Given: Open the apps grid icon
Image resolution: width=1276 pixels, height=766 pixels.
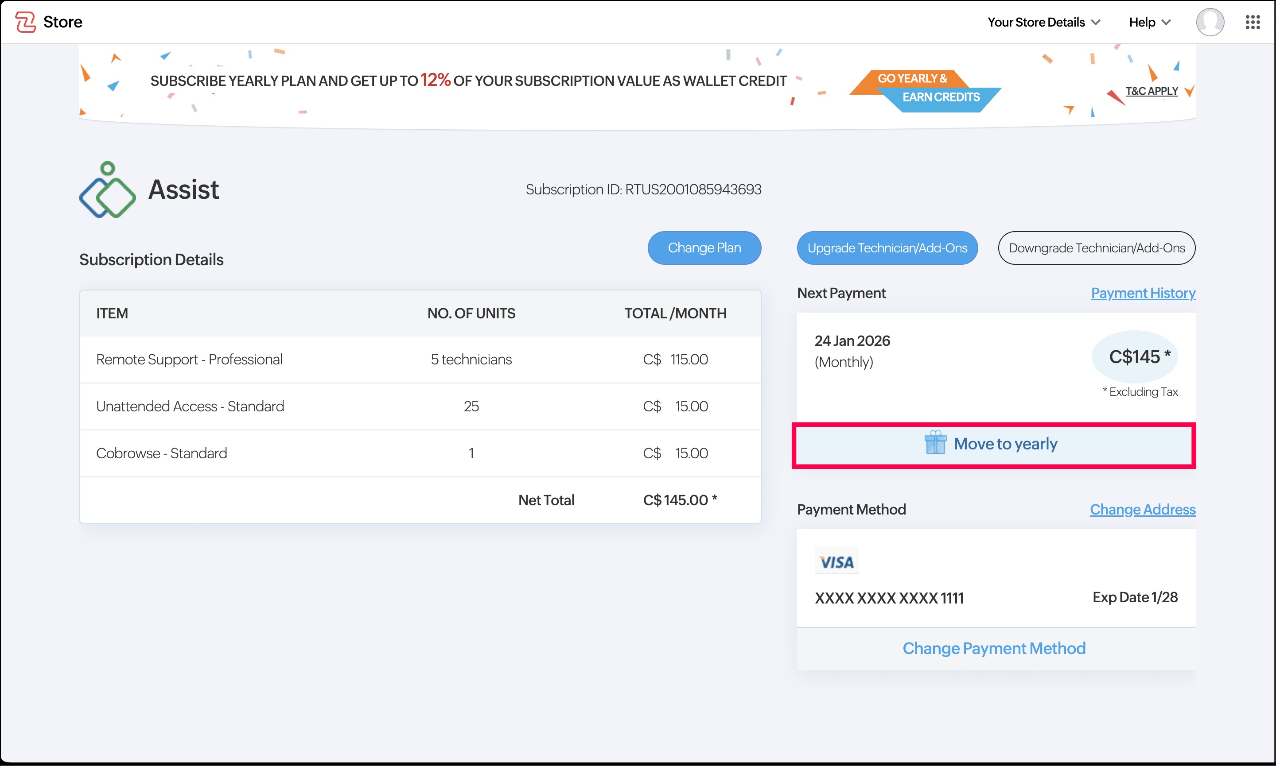Looking at the screenshot, I should 1252,22.
